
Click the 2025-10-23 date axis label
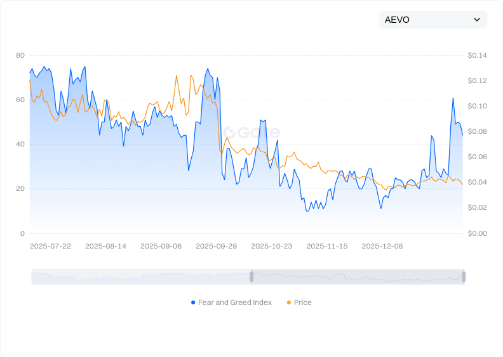click(x=271, y=246)
